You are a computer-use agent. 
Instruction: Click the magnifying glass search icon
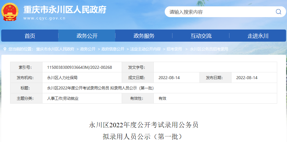(x=278, y=12)
